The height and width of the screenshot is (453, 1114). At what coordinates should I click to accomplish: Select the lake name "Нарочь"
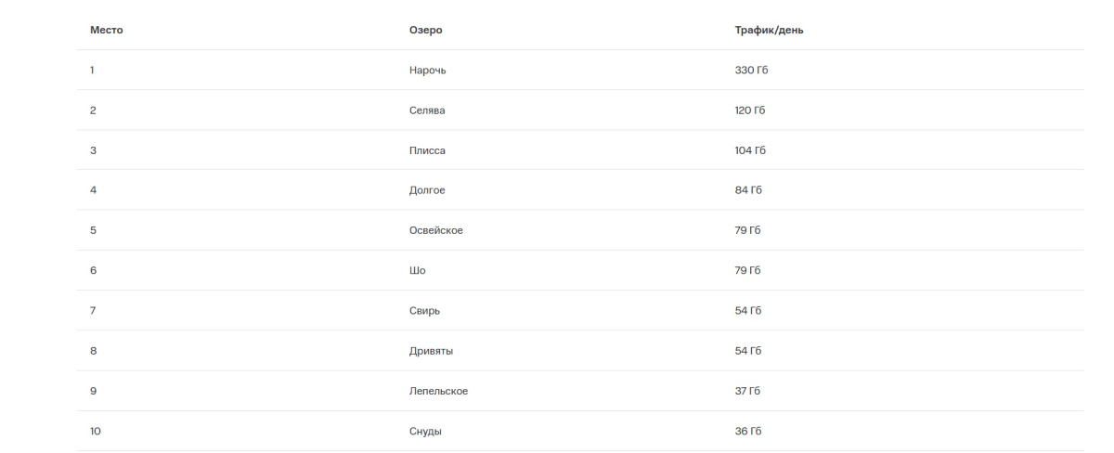(x=428, y=71)
